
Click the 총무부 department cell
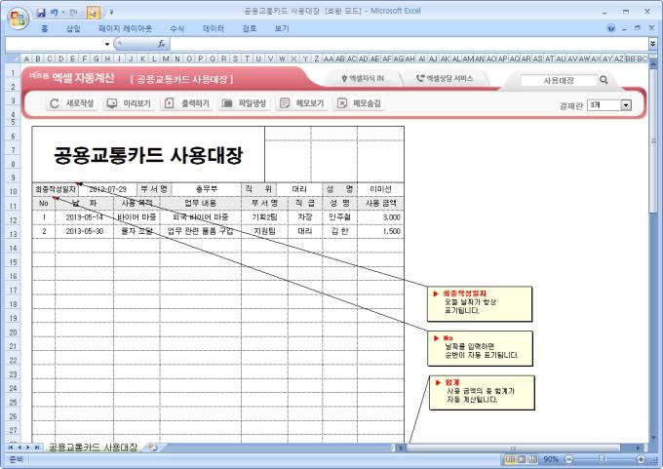pyautogui.click(x=207, y=189)
